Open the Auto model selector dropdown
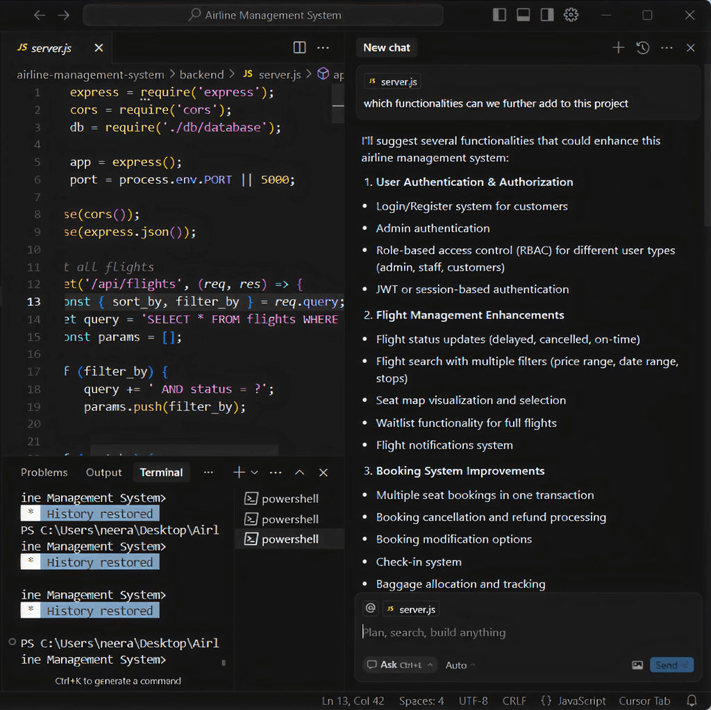 pyautogui.click(x=458, y=664)
